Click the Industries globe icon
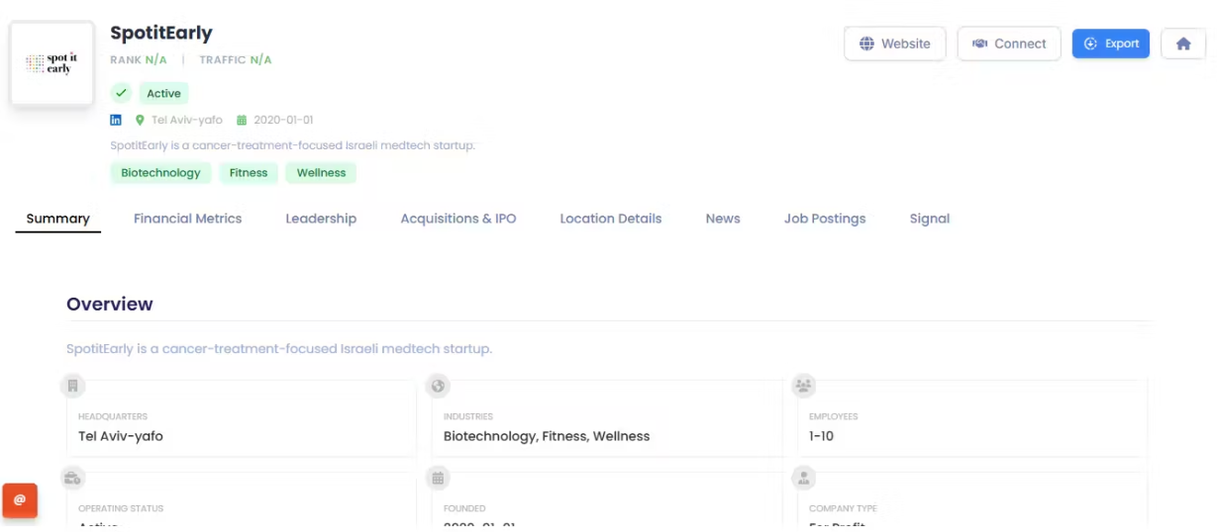 pyautogui.click(x=438, y=386)
